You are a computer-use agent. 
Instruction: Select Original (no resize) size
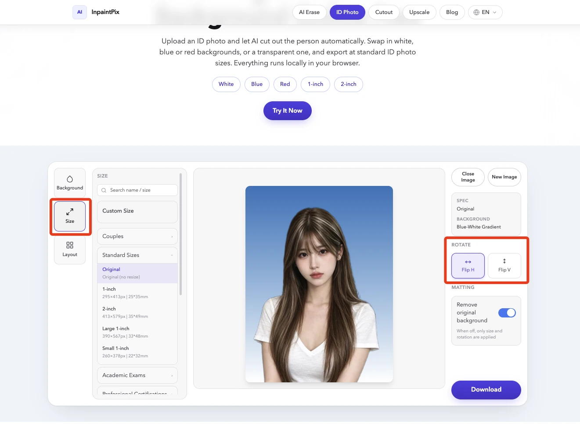(137, 273)
